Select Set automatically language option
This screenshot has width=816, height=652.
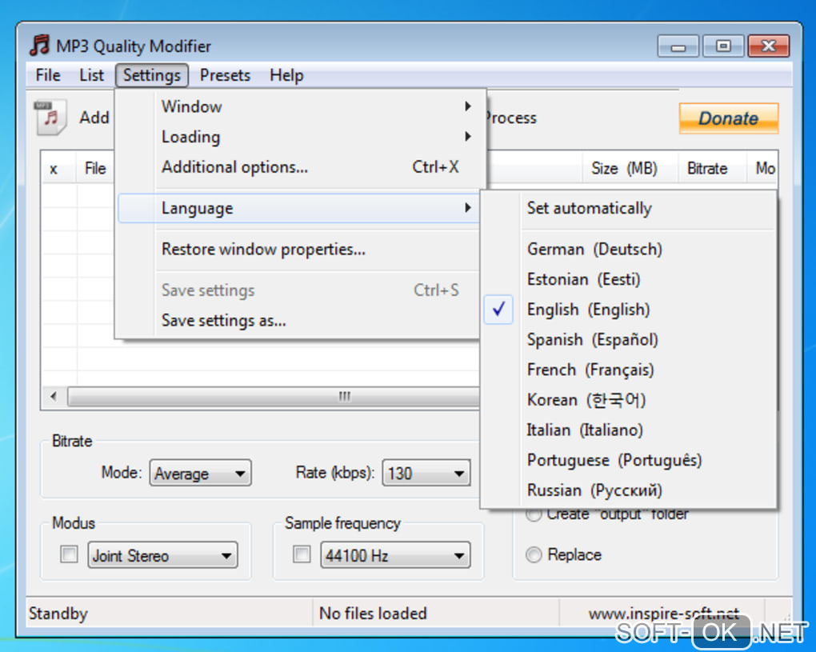click(x=629, y=208)
